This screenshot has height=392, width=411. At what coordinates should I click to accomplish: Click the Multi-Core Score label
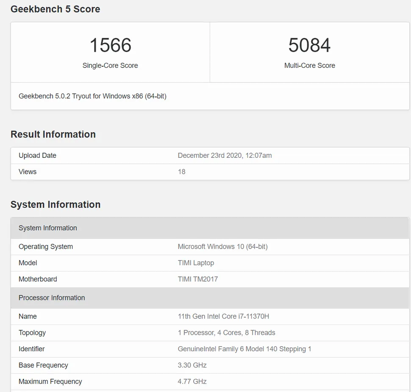[310, 65]
